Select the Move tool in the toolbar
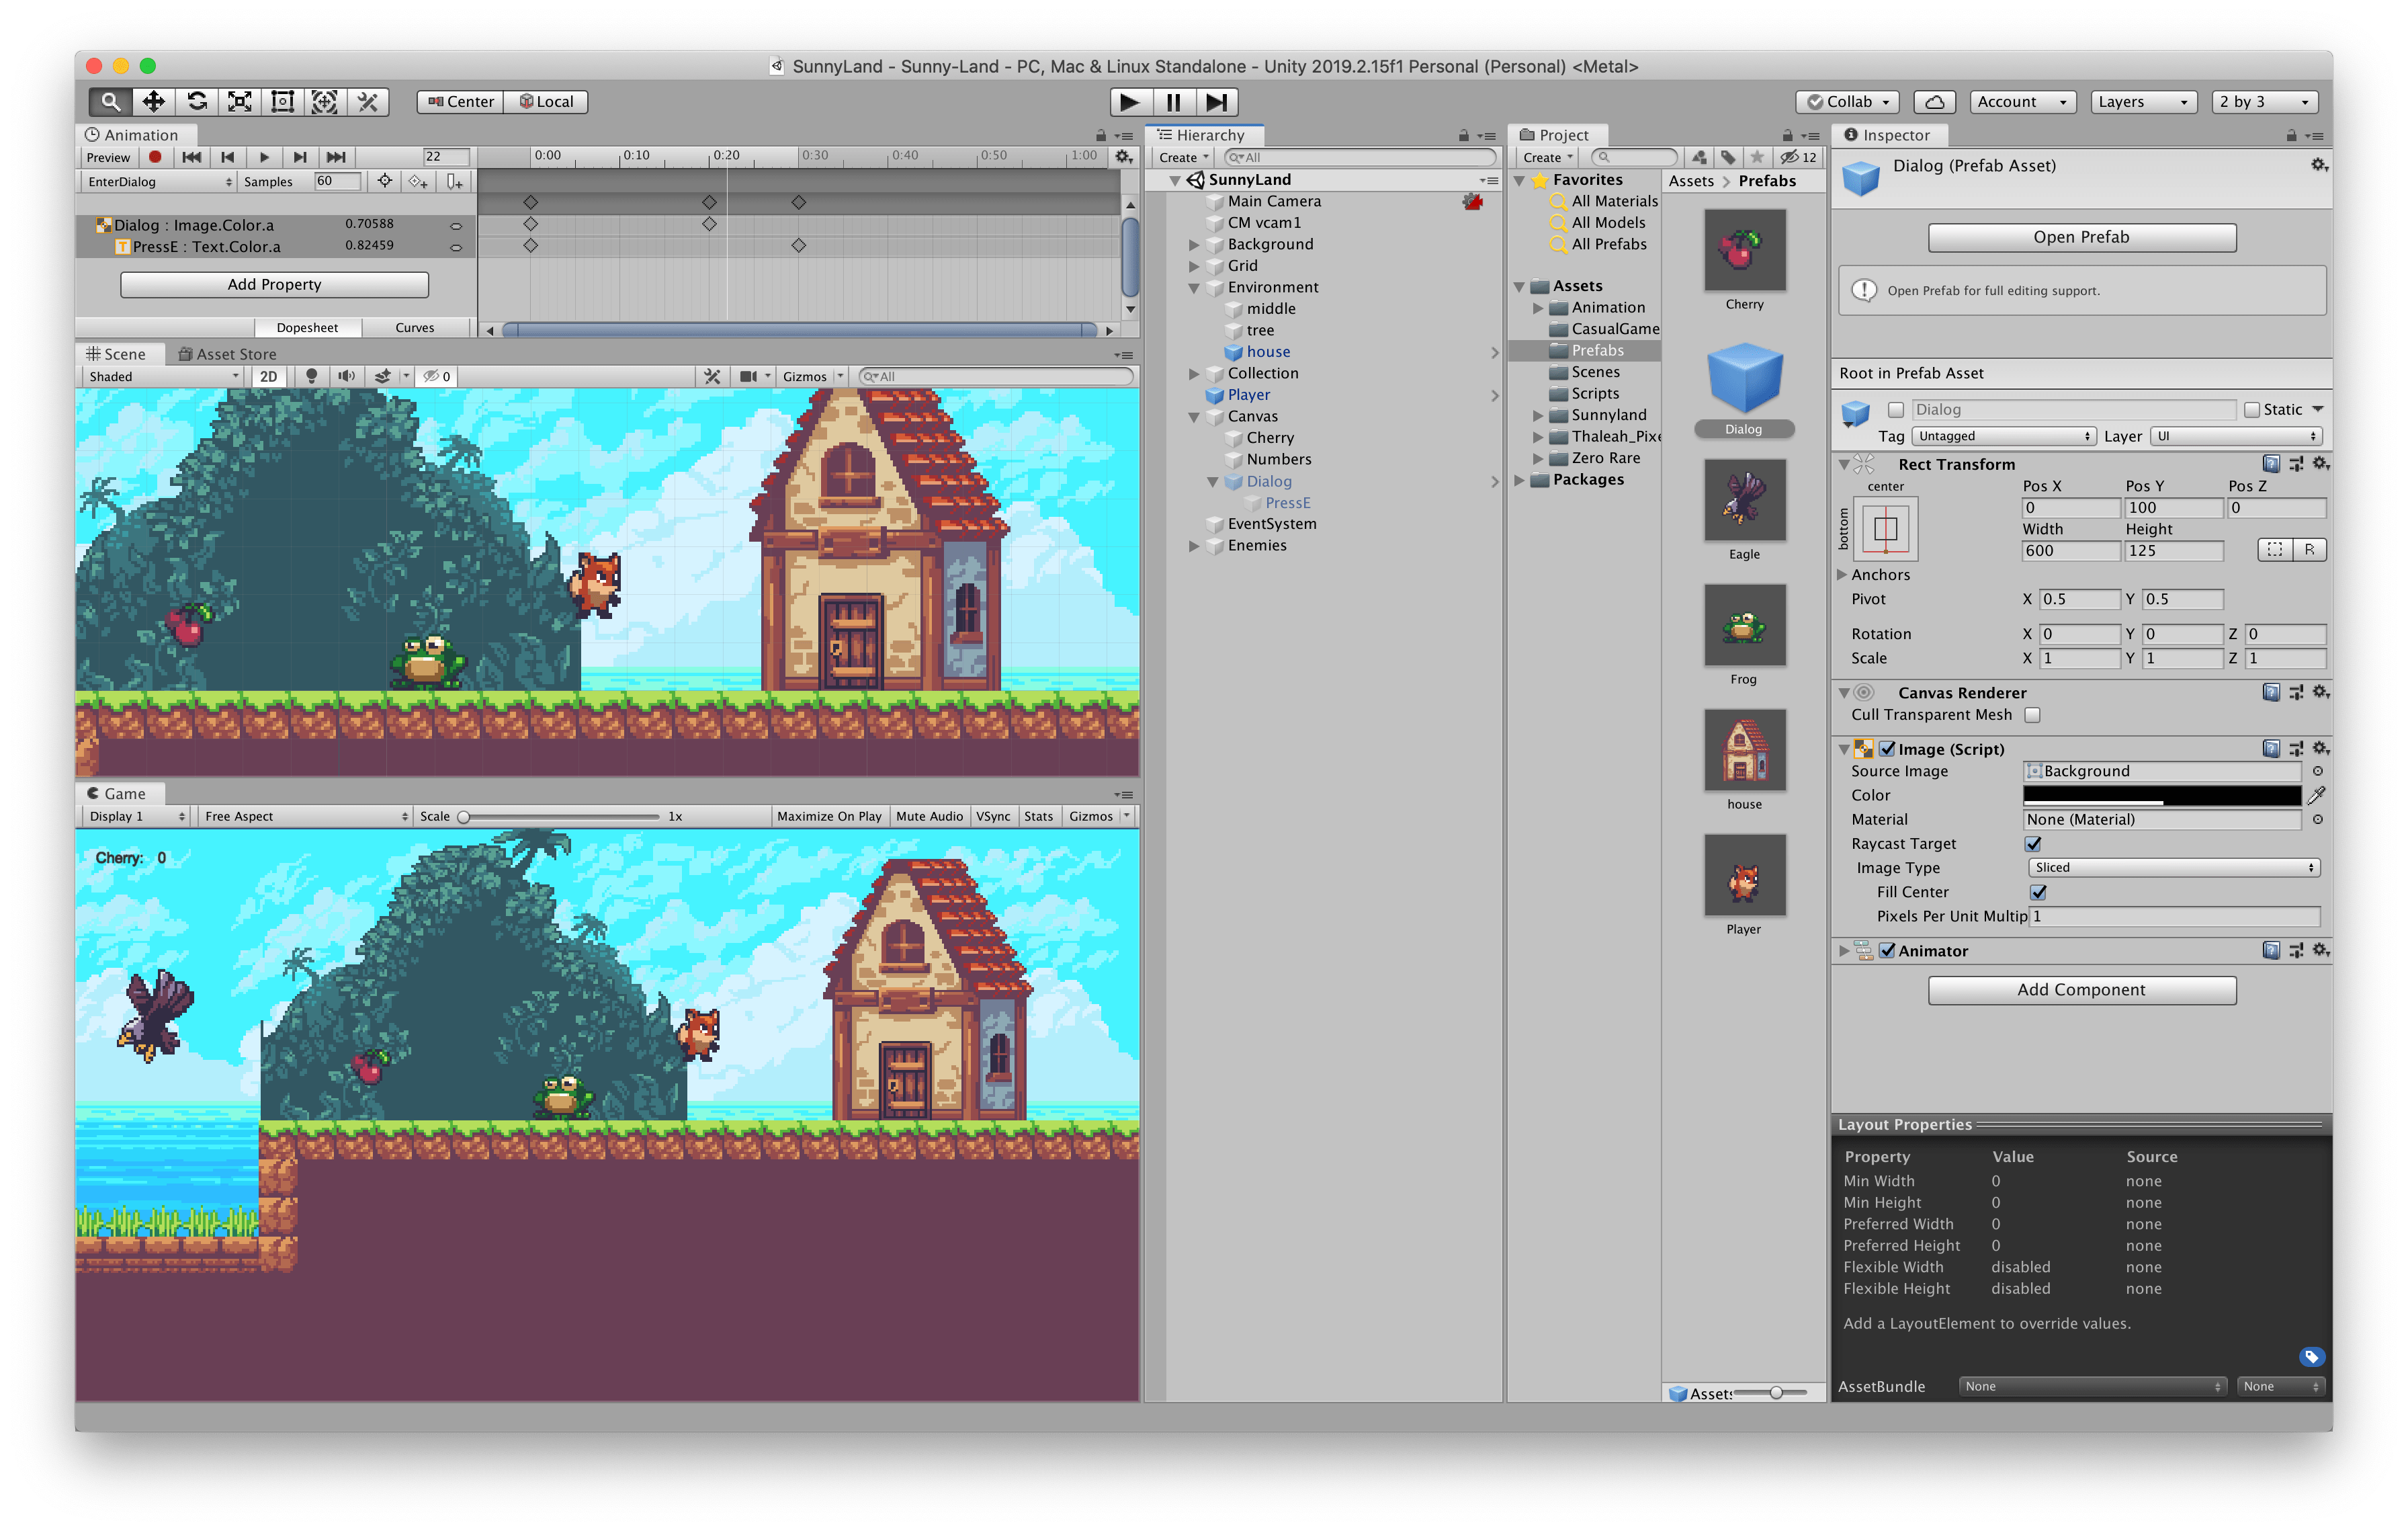Image resolution: width=2408 pixels, height=1531 pixels. [x=154, y=101]
